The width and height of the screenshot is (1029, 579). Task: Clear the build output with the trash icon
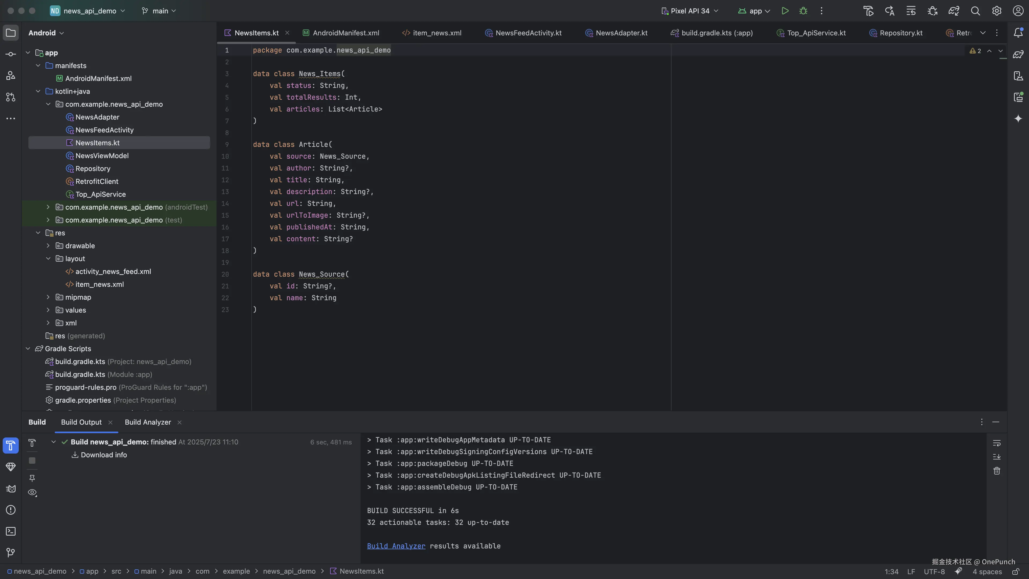[x=997, y=471]
